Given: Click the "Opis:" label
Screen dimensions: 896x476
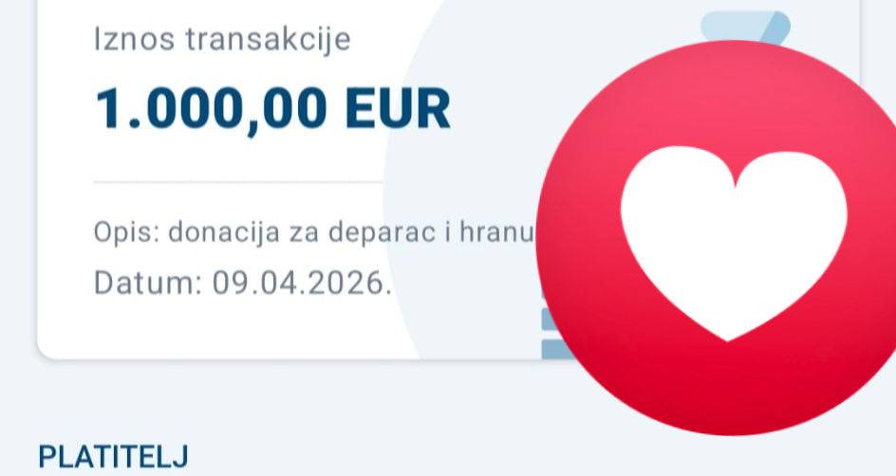Looking at the screenshot, I should [x=127, y=233].
